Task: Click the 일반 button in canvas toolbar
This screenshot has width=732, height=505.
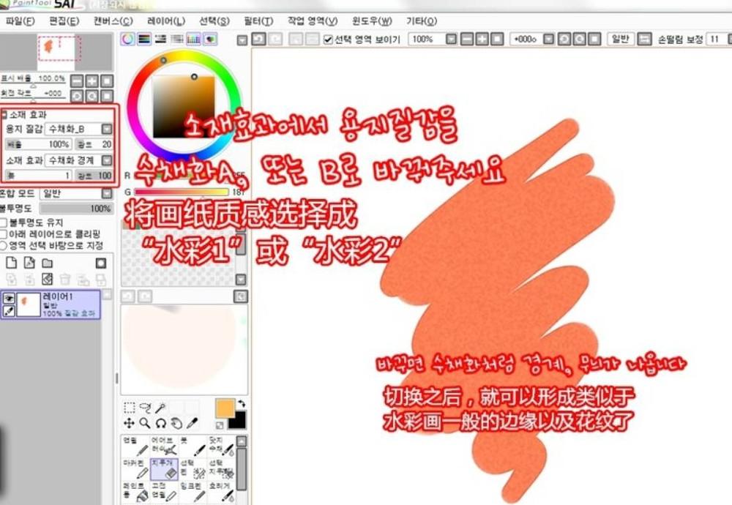Action: coord(619,39)
